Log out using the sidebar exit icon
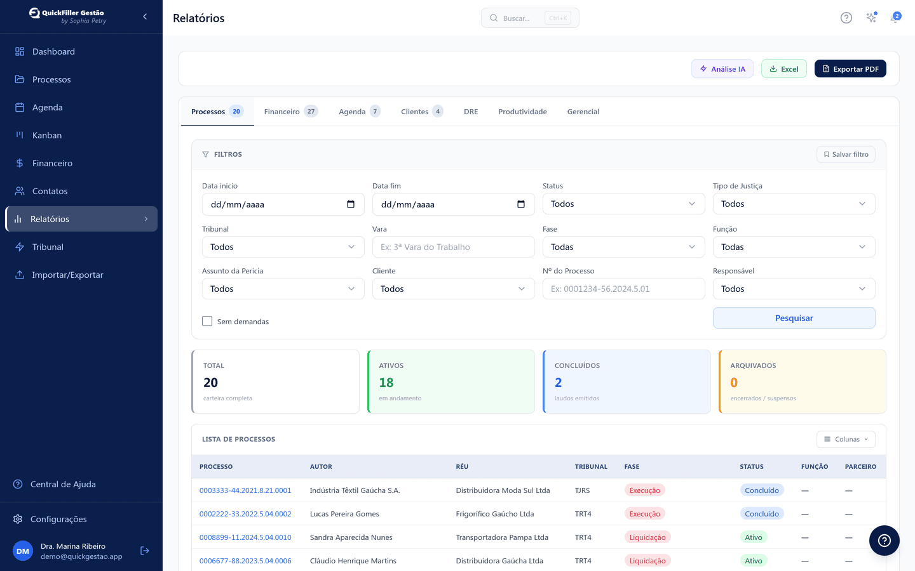Viewport: 915px width, 571px height. (x=145, y=551)
